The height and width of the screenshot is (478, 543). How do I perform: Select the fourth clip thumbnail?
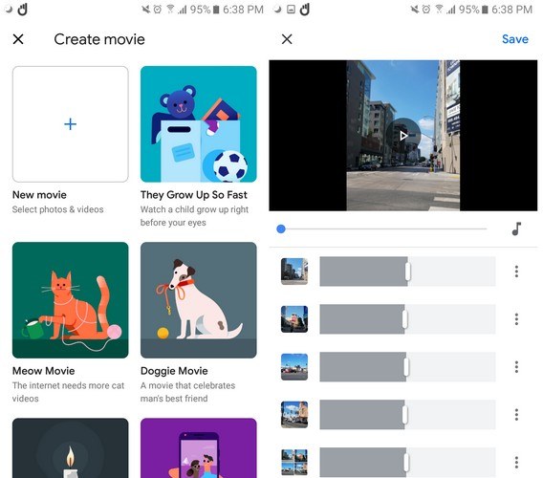click(294, 415)
